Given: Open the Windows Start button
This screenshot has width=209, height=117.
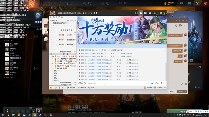Looking at the screenshot, I should [x=3, y=115].
